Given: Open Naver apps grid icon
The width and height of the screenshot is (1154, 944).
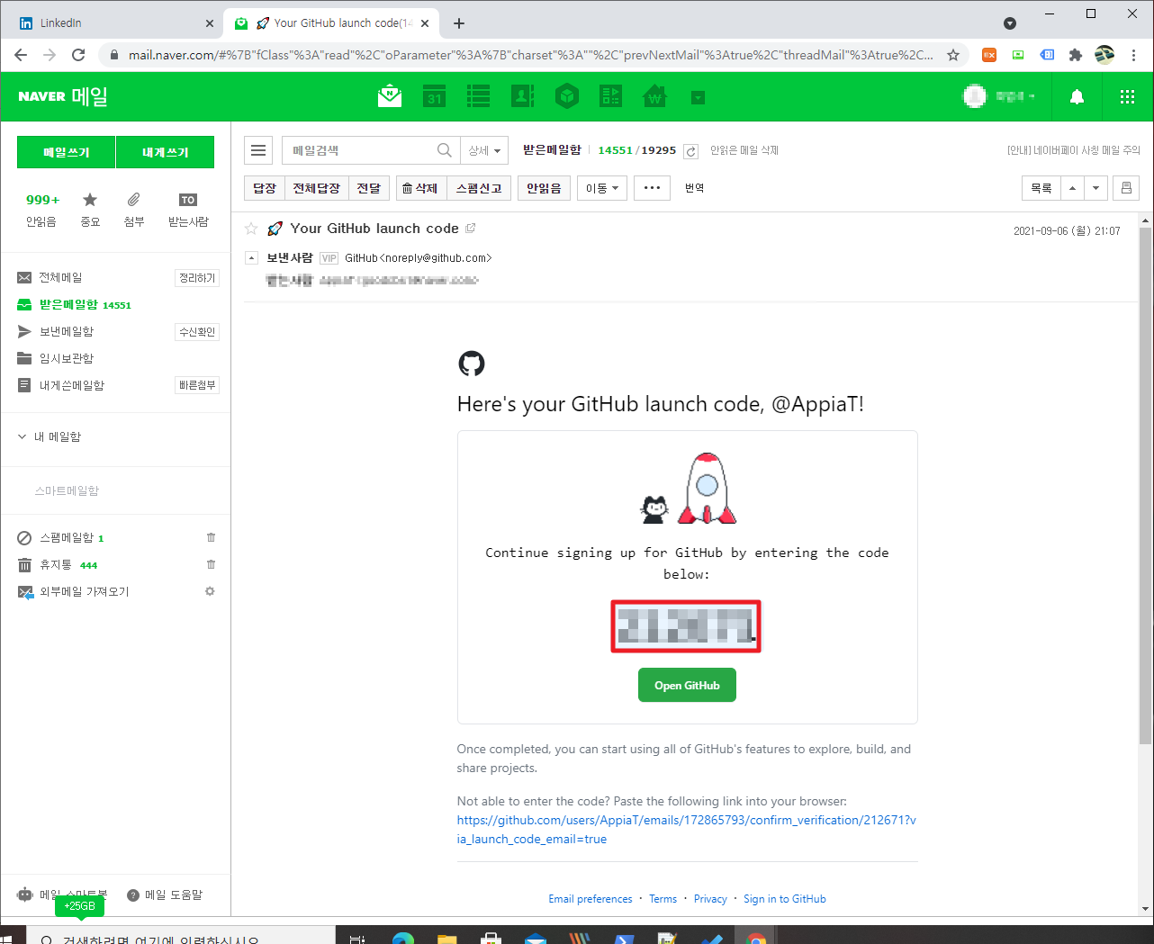Looking at the screenshot, I should 1127,96.
